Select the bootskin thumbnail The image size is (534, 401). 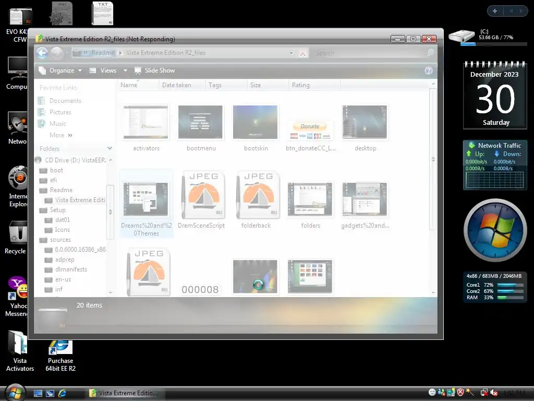(x=256, y=123)
